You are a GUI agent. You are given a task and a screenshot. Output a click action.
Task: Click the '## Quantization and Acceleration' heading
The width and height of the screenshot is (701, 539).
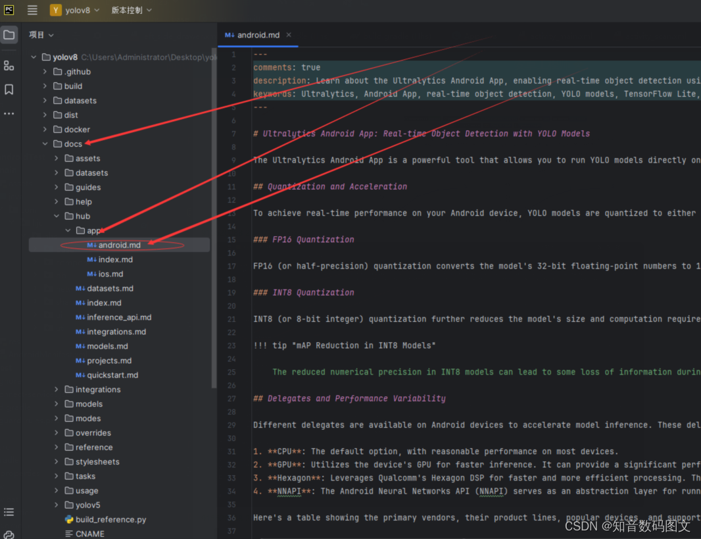click(330, 186)
